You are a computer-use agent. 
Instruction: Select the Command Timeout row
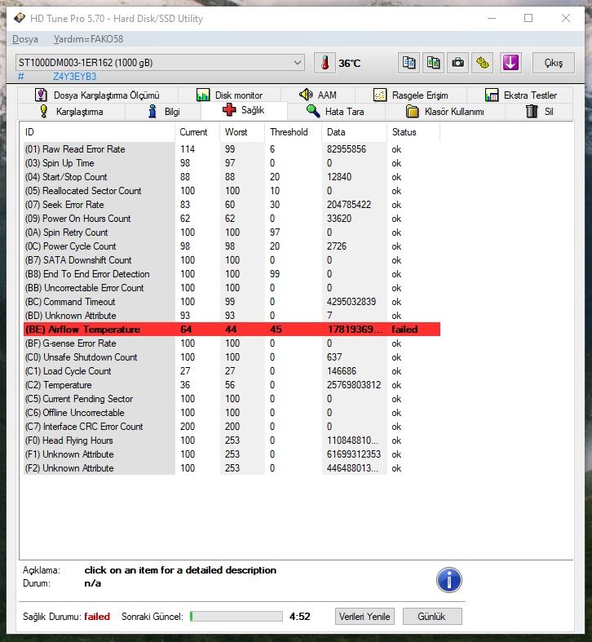232,302
